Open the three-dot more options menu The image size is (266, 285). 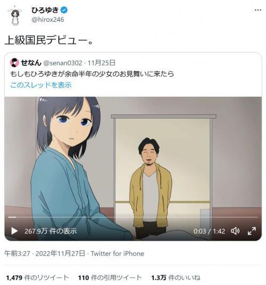pos(258,10)
